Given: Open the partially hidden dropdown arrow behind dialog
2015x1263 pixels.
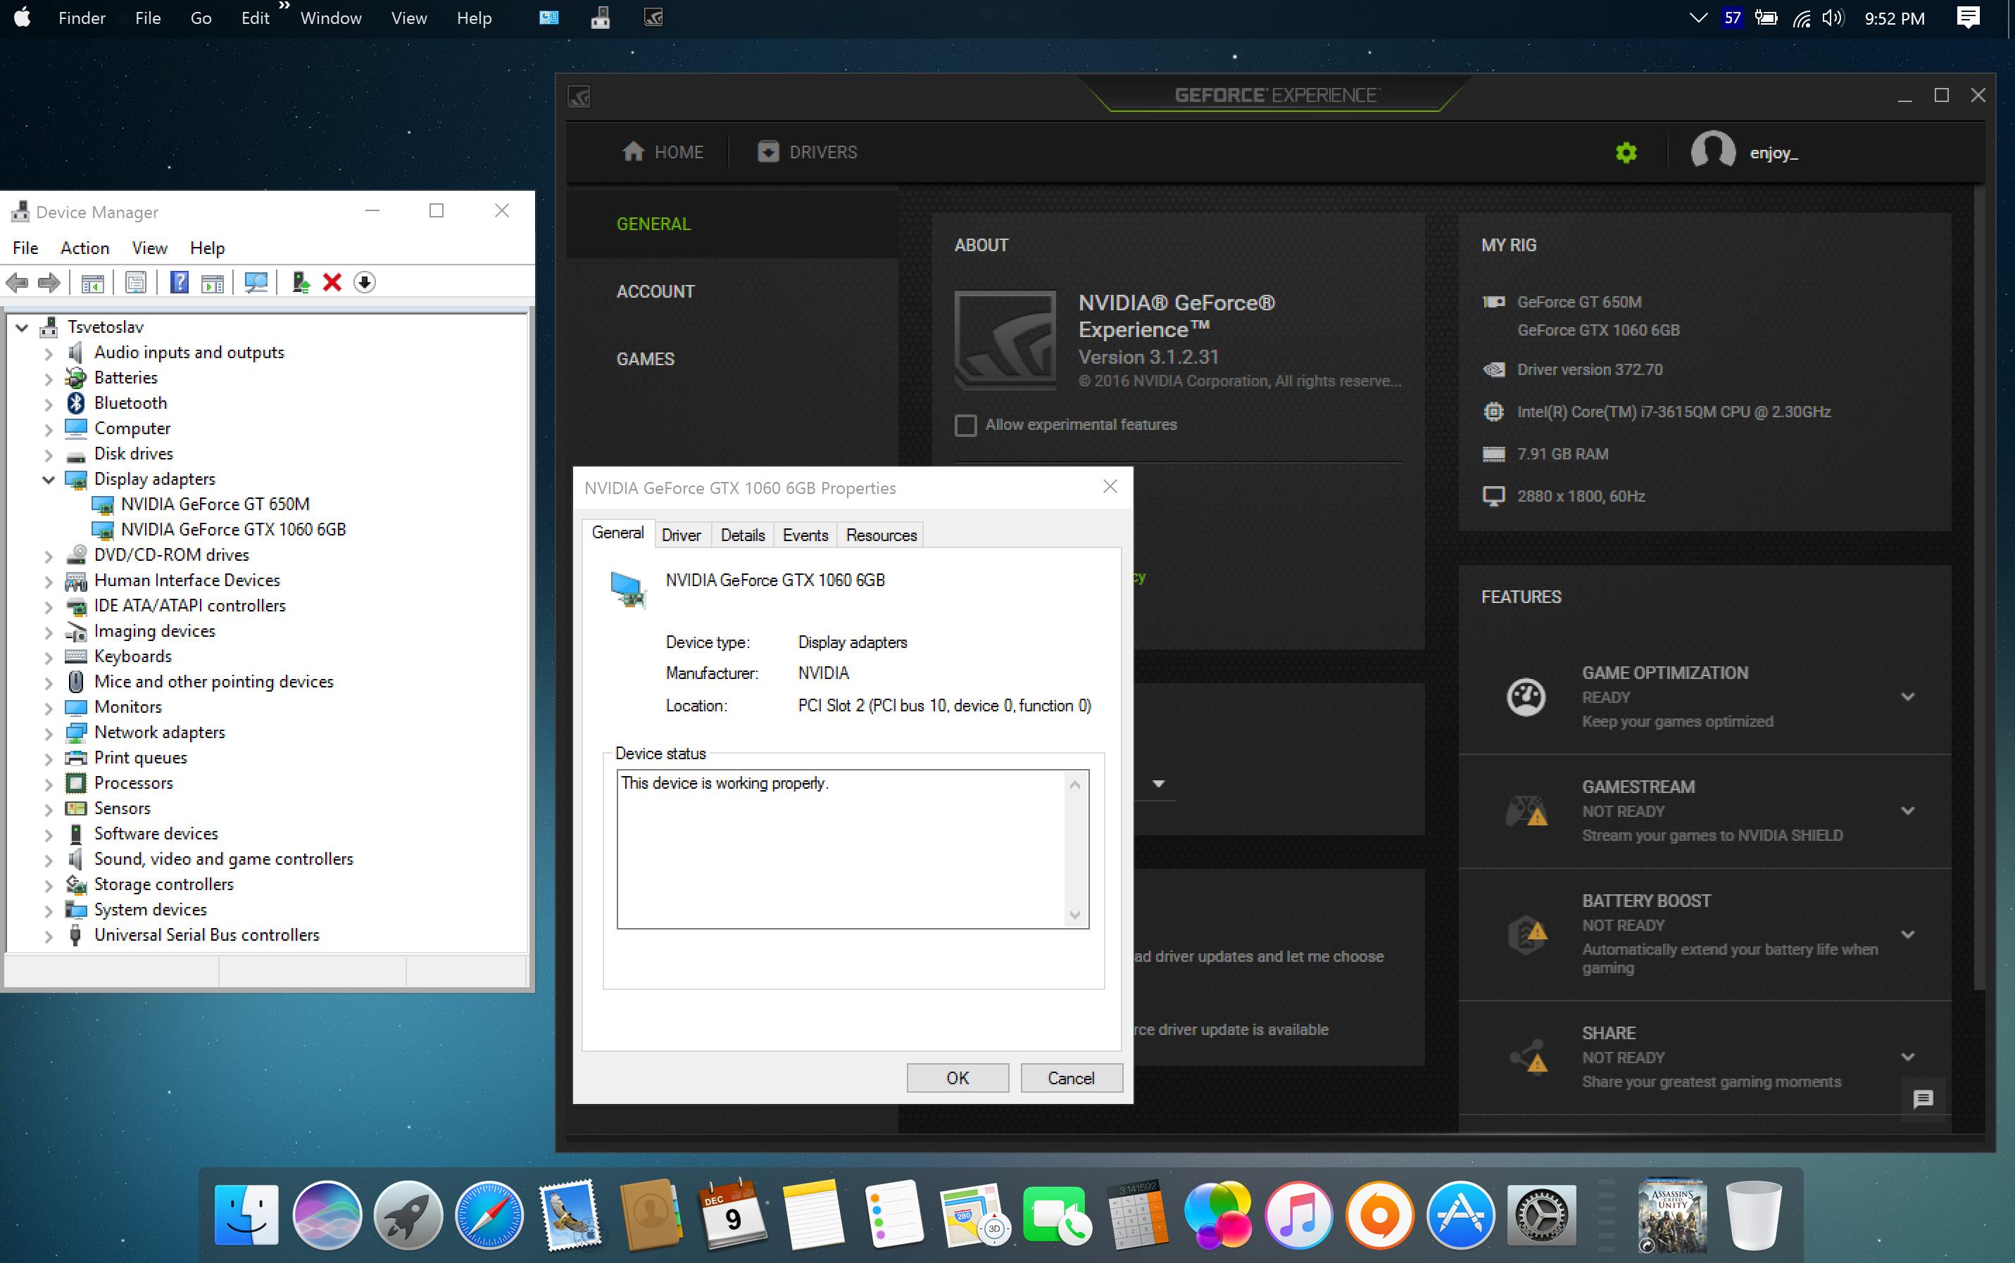Looking at the screenshot, I should [x=1158, y=784].
